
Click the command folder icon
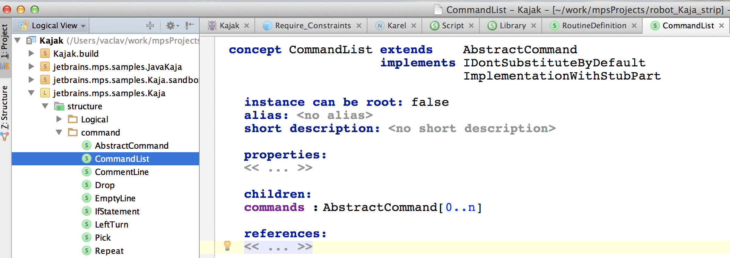tap(73, 132)
